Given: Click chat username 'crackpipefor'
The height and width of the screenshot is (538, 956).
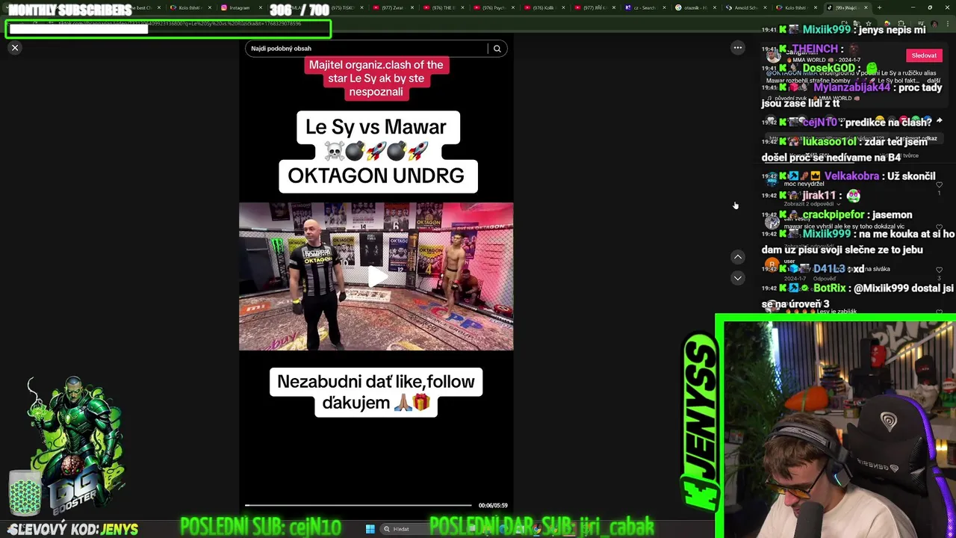Looking at the screenshot, I should (x=834, y=215).
